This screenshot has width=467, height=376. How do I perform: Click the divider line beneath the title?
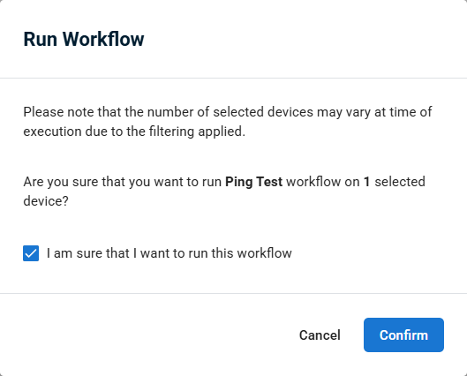point(233,78)
